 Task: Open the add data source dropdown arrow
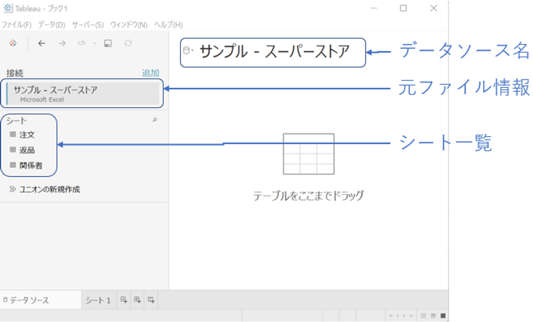[94, 43]
